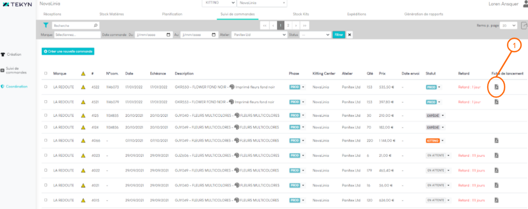Open launch sheet PDF for order 4066

click(x=497, y=140)
